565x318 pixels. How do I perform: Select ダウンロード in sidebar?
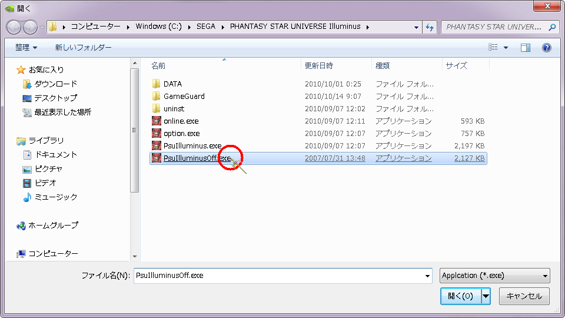coord(56,84)
